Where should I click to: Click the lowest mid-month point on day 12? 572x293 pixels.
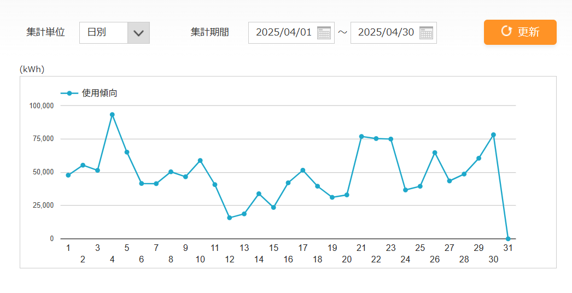230,218
